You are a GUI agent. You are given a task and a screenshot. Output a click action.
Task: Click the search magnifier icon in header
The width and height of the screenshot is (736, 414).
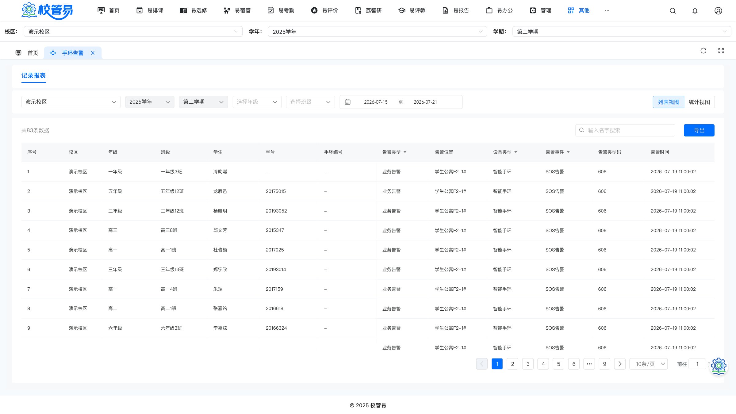click(x=673, y=11)
